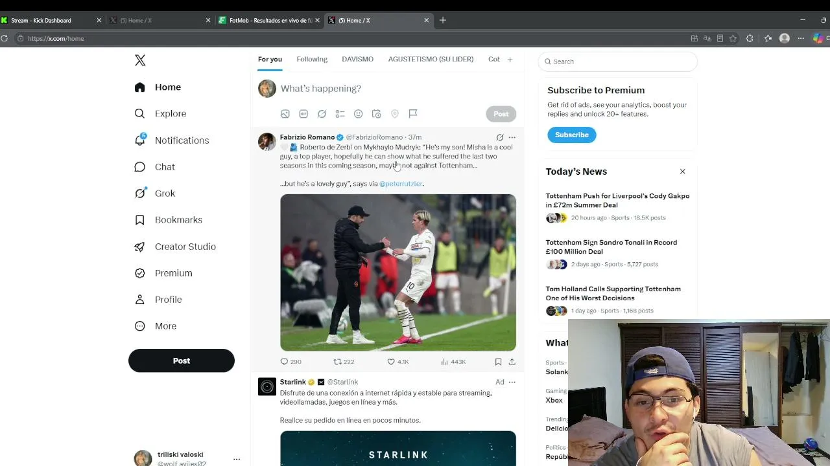Viewport: 830px width, 466px height.
Task: Open browser profile avatar icon
Action: click(x=785, y=39)
